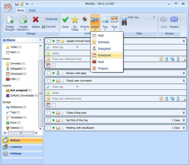Viewport: 189px width, 165px height.
Task: Open the Filter tag dropdown arrow
Action: [154, 17]
